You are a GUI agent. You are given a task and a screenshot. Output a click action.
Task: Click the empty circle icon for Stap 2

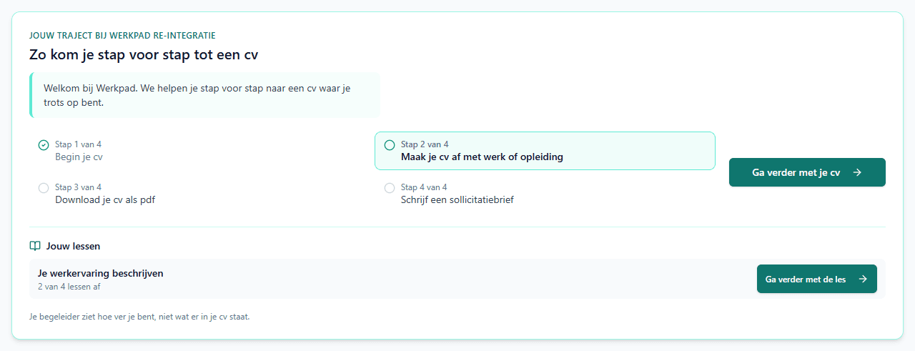pos(390,145)
